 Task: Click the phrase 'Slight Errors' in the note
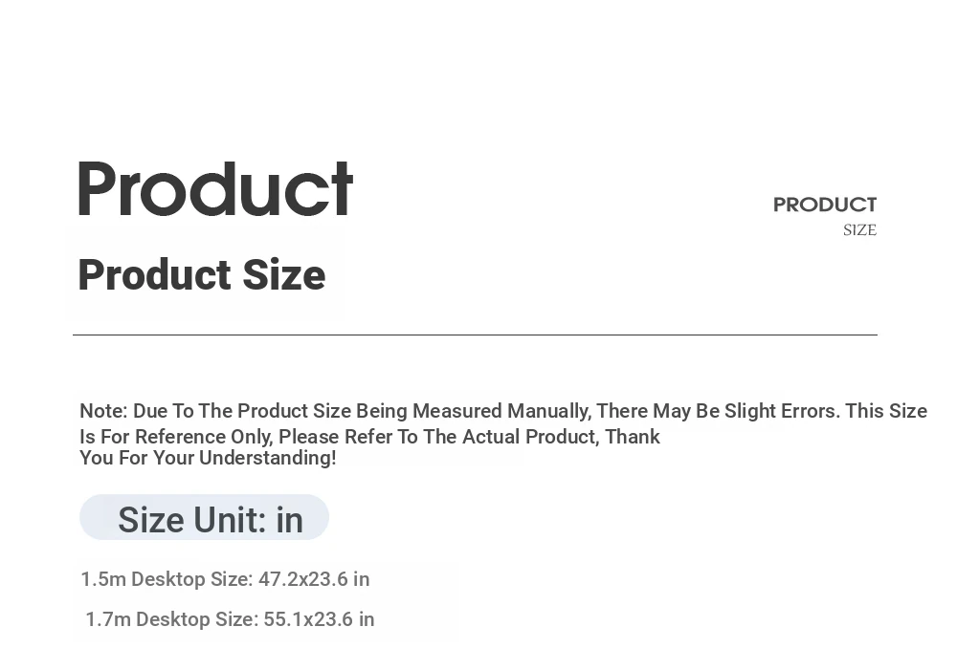click(782, 411)
